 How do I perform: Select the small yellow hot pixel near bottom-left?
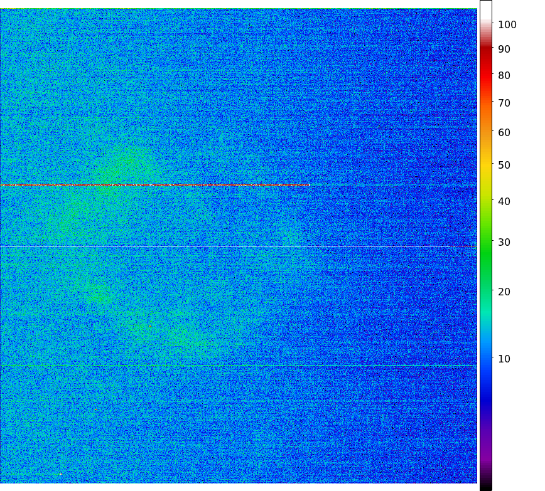point(61,473)
